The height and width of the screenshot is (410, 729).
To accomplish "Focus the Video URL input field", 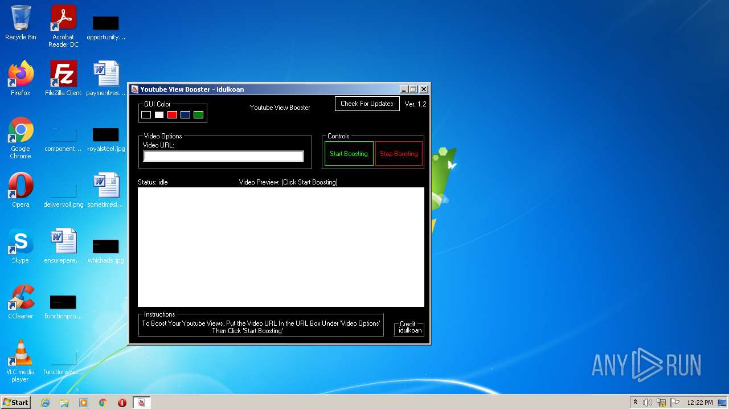I will click(223, 156).
